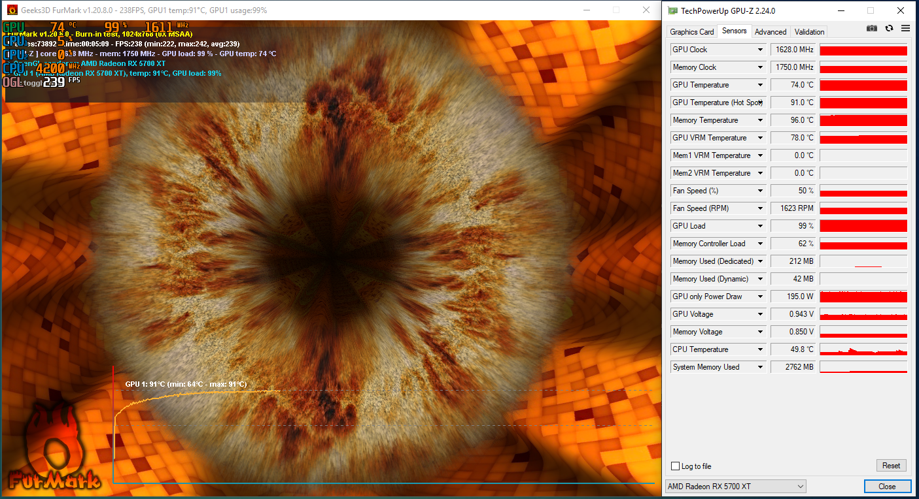Click the Fan Speed (%) history graph
919x499 pixels.
tap(863, 191)
